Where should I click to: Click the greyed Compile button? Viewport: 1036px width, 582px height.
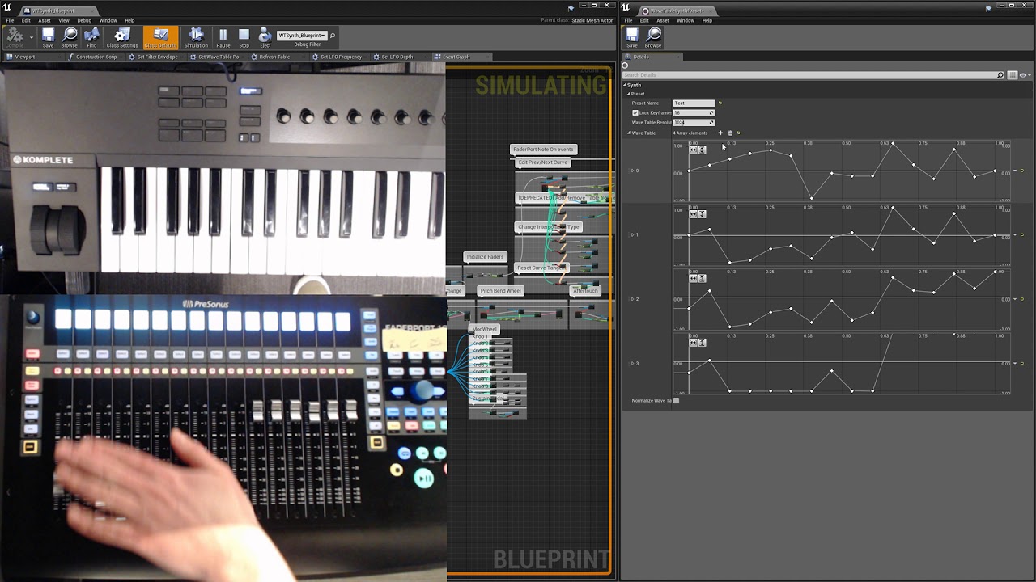tap(15, 38)
